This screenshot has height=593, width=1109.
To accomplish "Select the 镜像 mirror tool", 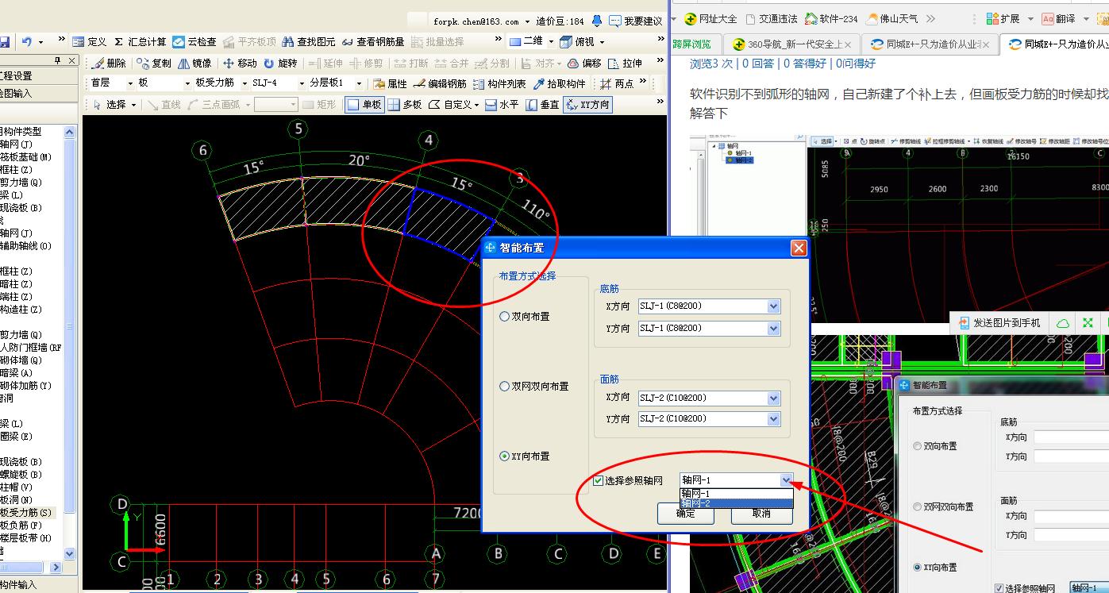I will click(194, 64).
